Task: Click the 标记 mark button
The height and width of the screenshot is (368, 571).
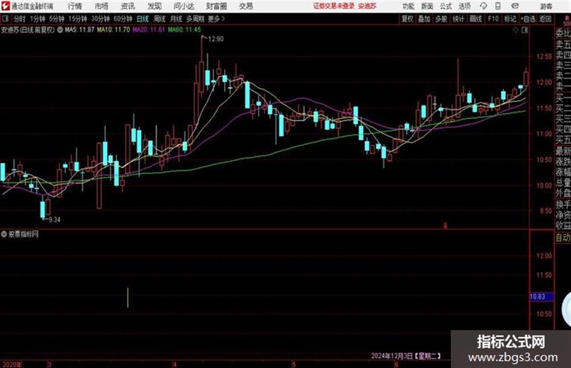Action: [x=510, y=19]
